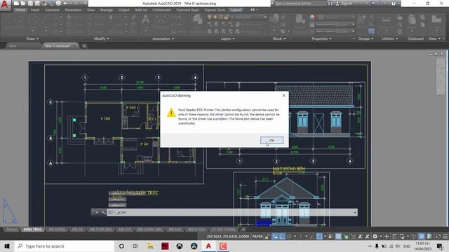Toggle the highlighted Object Snap status button
The width and height of the screenshot is (449, 252).
pos(319,237)
